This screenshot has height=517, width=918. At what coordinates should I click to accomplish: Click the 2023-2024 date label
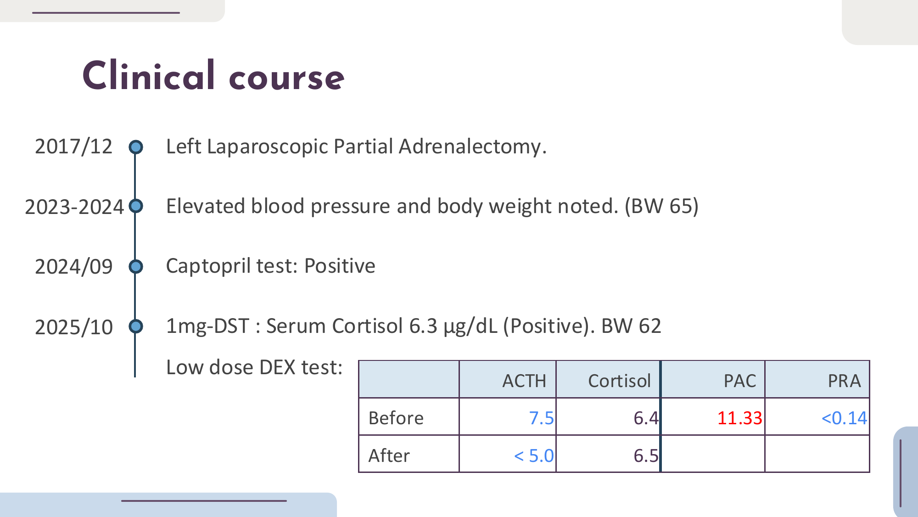74,207
